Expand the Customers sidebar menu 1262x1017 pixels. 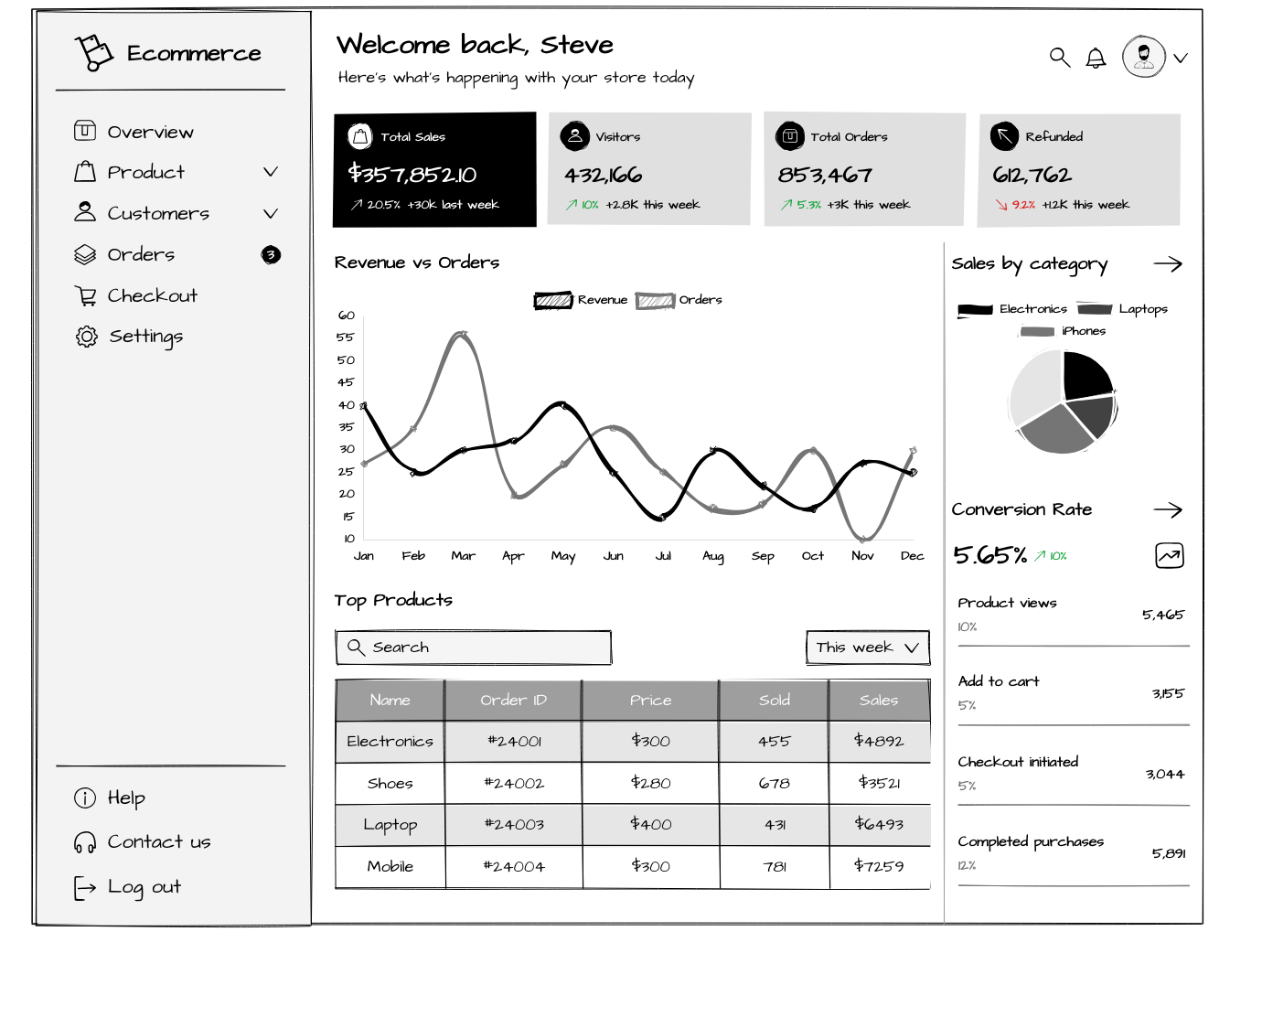(x=270, y=213)
